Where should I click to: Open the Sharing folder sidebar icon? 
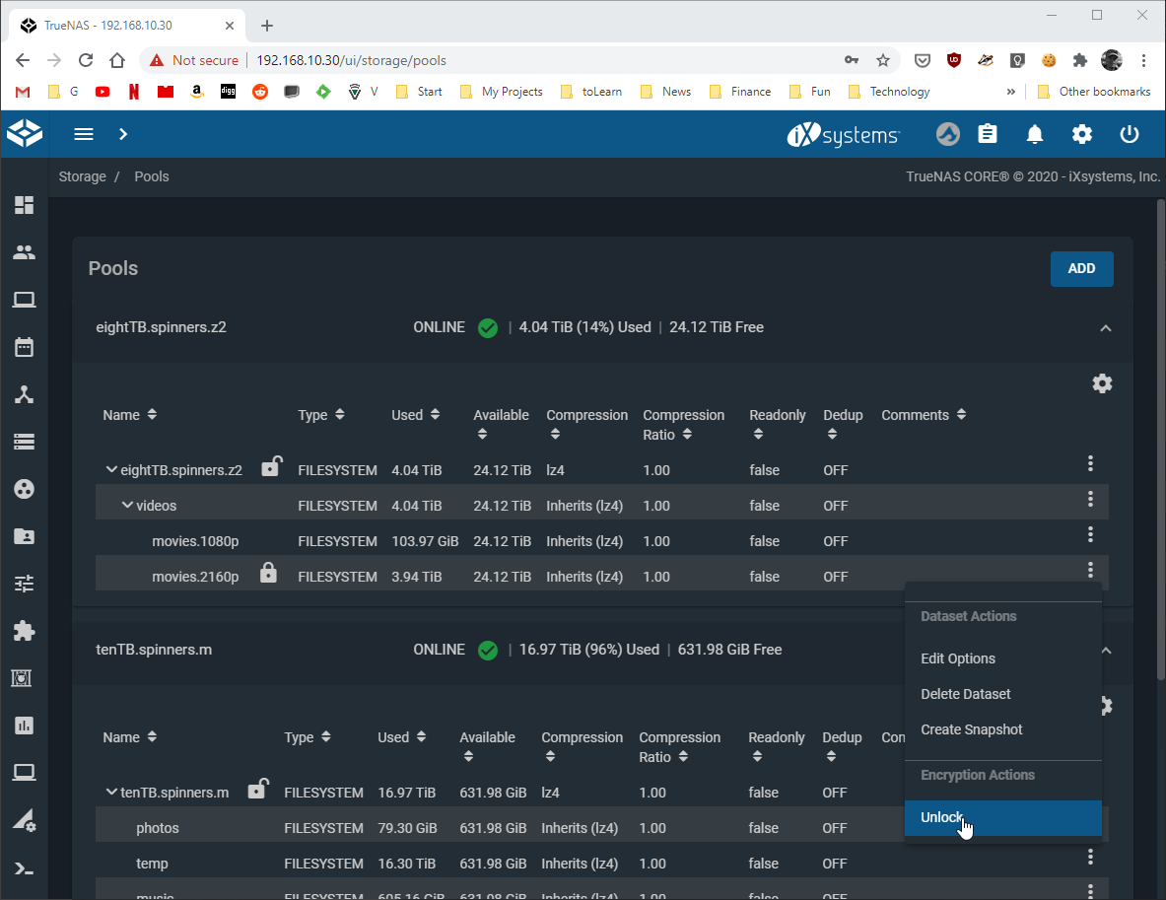(24, 536)
